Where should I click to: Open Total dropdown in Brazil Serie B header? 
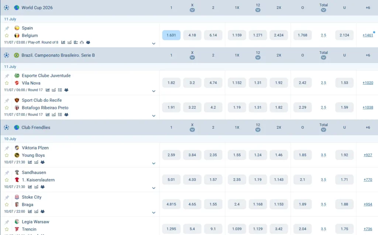(x=323, y=58)
